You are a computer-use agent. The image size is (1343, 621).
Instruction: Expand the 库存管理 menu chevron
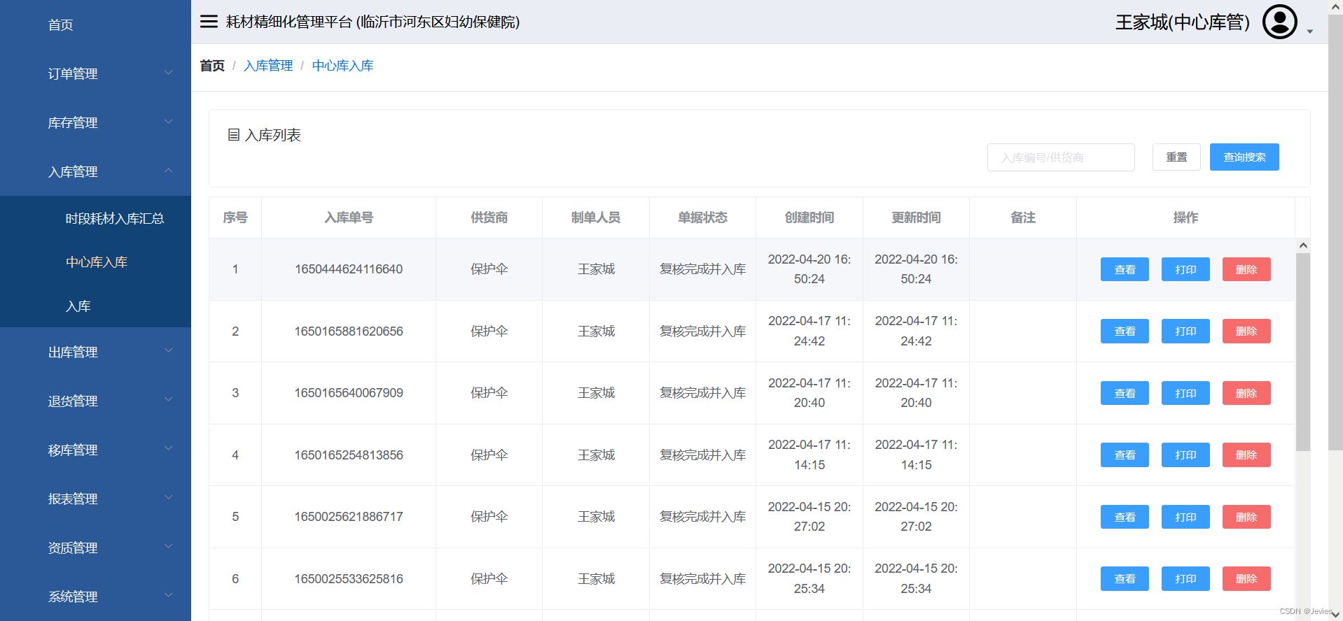coord(168,122)
